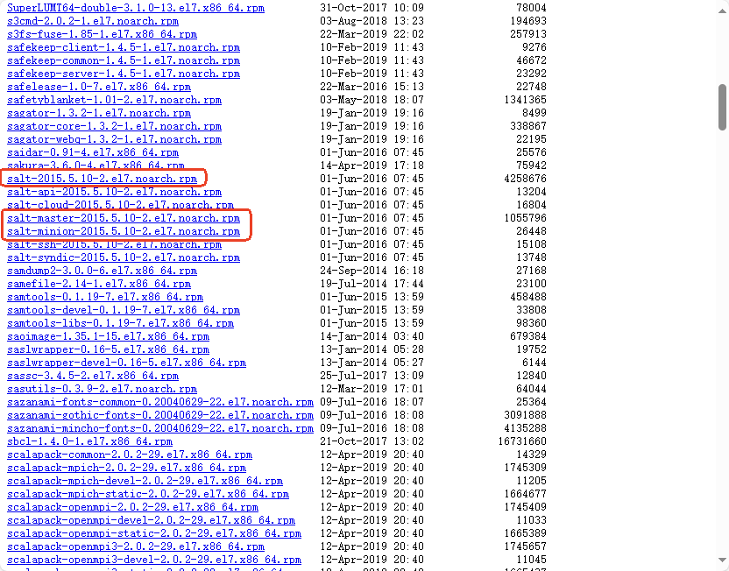Screen dimensions: 729x571
Task: Click scalapack-openmpi-2.0.2-29.el7.x86_64.rpm
Action: [132, 506]
